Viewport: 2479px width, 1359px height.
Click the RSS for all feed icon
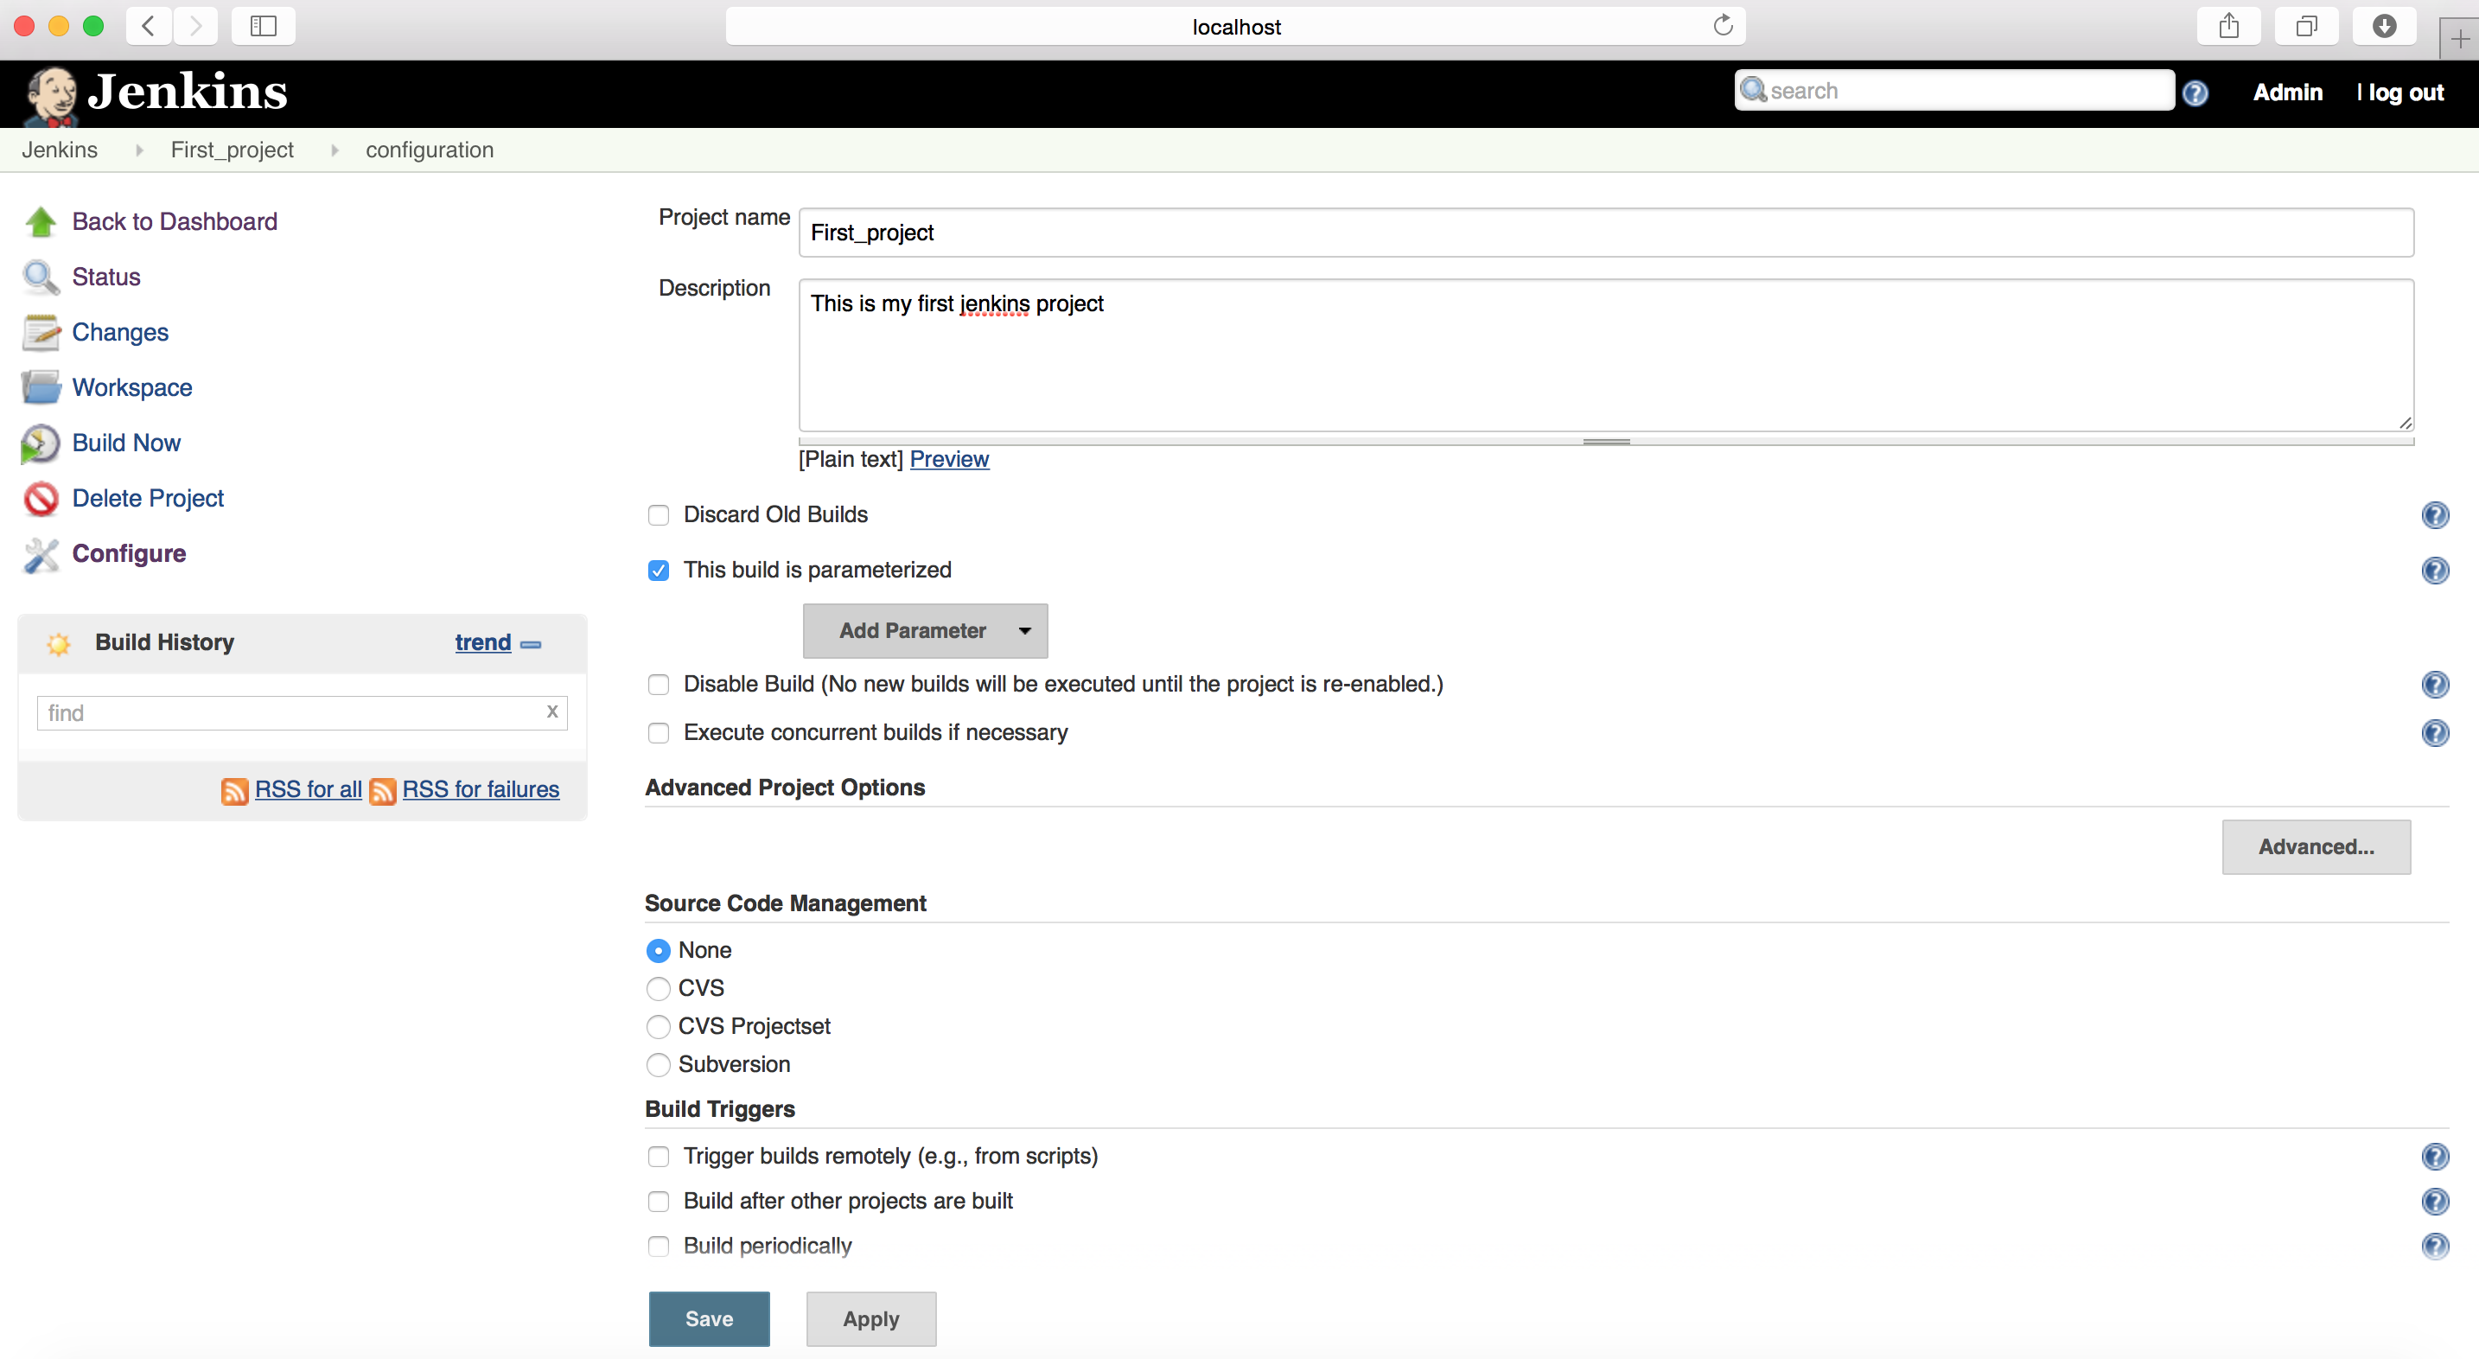(x=234, y=790)
